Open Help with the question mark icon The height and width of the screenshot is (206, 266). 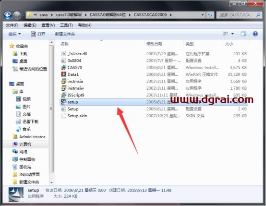[255, 34]
